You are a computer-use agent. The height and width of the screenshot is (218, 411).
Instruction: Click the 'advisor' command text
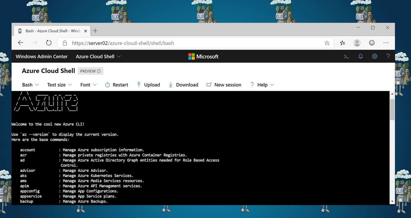28,171
